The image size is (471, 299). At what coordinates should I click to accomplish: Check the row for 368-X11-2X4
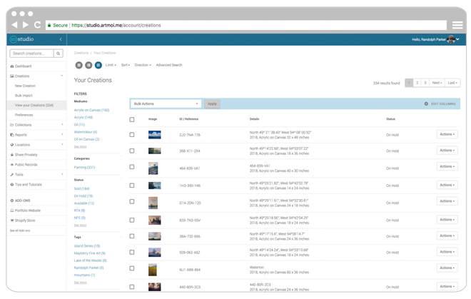(132, 151)
